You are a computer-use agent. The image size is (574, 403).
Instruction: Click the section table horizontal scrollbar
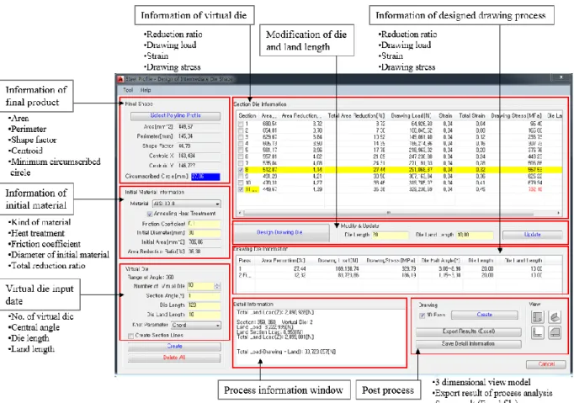coord(400,212)
